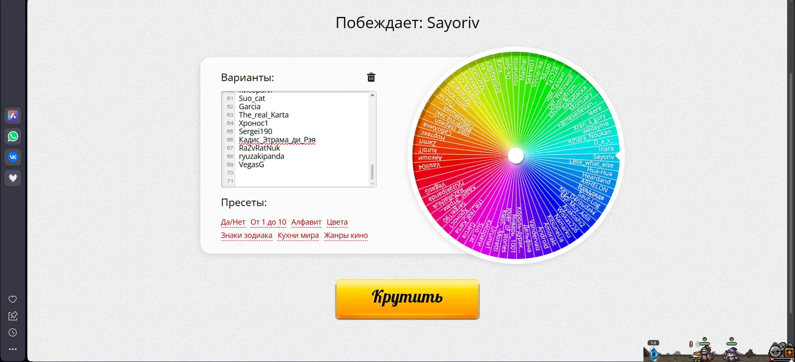Open WhatsApp from the browser sidebar
This screenshot has width=795, height=362.
13,136
